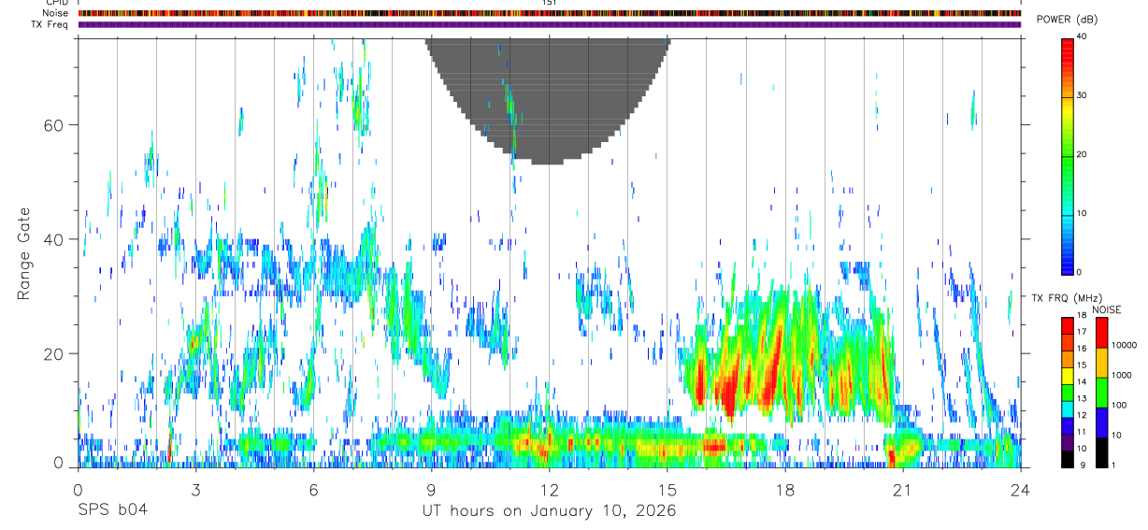The width and height of the screenshot is (1148, 530).
Task: Select the 40 tick on the POWER scale
Action: click(x=1083, y=36)
